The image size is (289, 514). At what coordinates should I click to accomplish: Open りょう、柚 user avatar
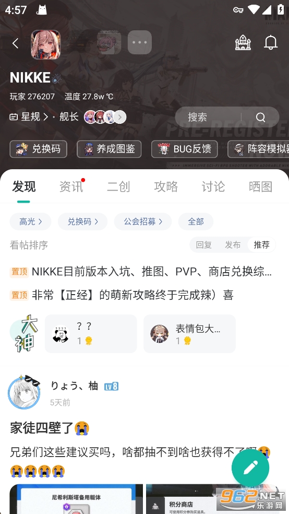pos(24,392)
